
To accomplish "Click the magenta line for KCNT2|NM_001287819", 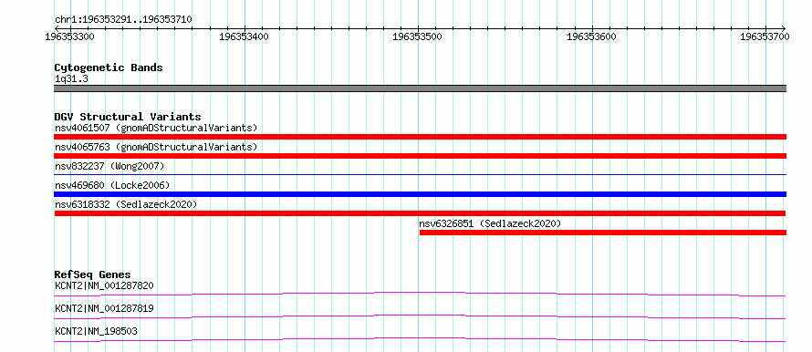I will [420, 316].
